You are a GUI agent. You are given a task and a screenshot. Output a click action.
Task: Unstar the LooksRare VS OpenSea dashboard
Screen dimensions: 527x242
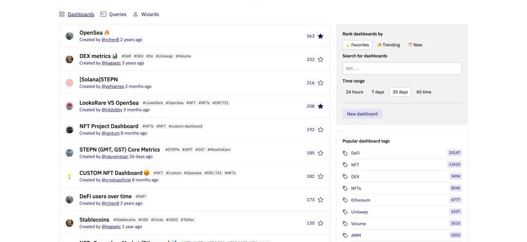(321, 106)
